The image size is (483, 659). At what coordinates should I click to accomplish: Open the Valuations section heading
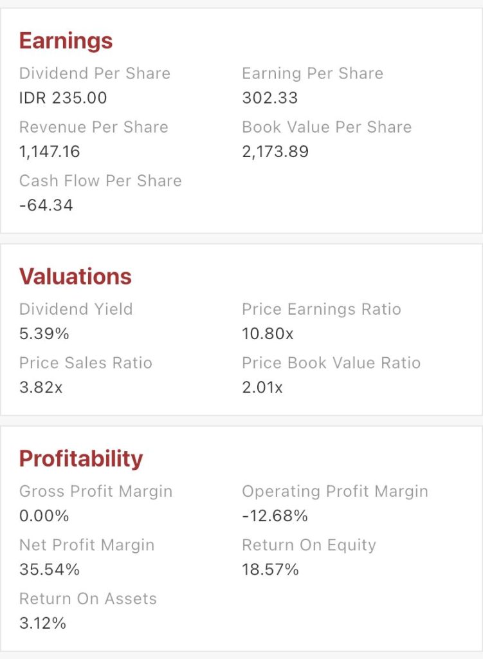pos(75,277)
